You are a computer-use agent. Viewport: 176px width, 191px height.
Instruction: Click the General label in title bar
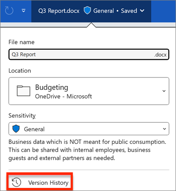(103, 11)
